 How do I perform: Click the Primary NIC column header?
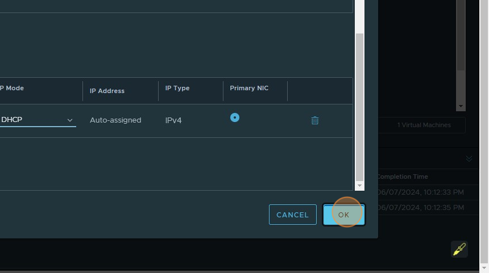coord(249,88)
